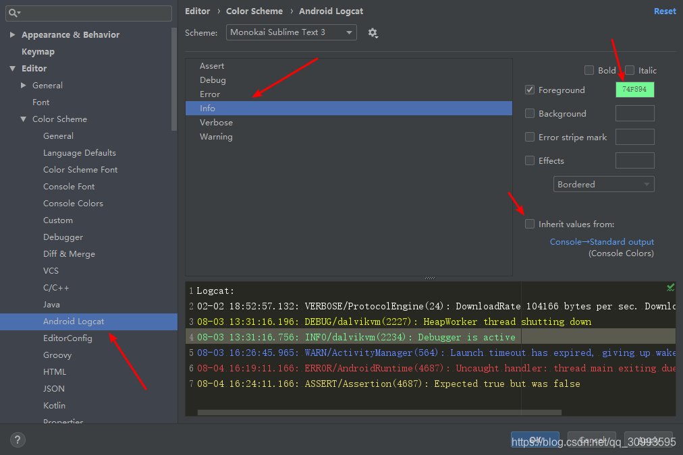
Task: Open Color Scheme Font page
Action: tap(80, 170)
